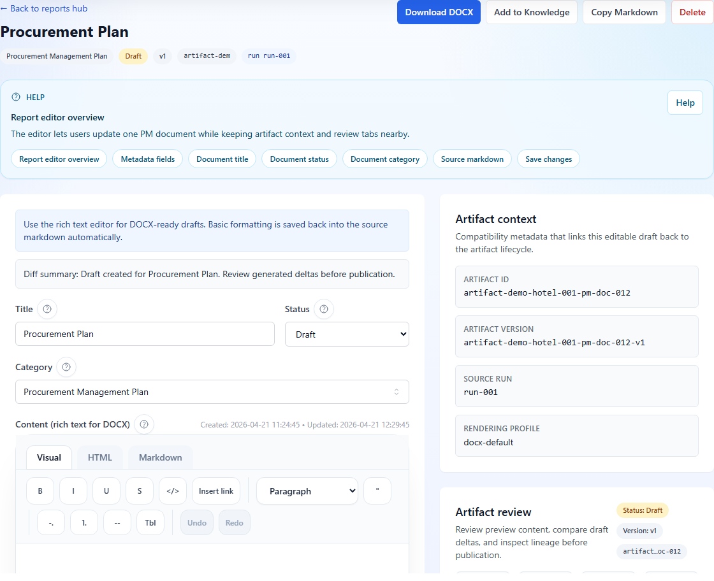The width and height of the screenshot is (714, 581).
Task: Toggle bold formatting in the editor
Action: (x=40, y=491)
